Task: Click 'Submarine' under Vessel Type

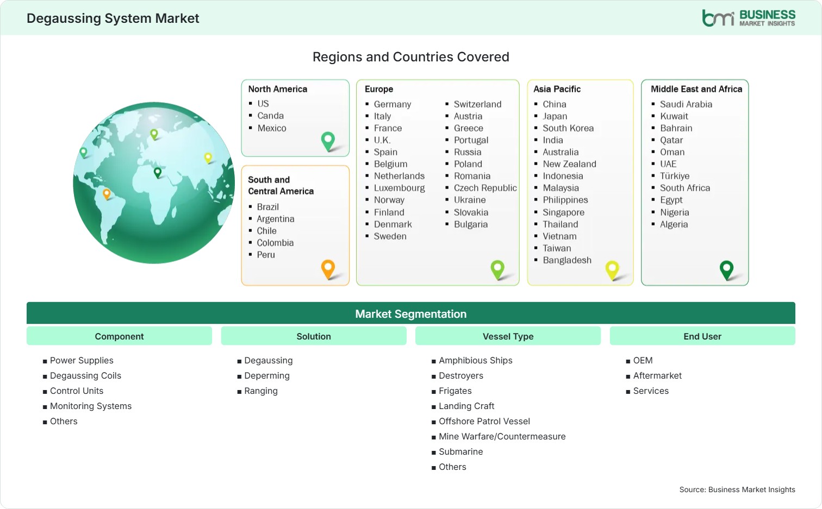Action: [461, 451]
